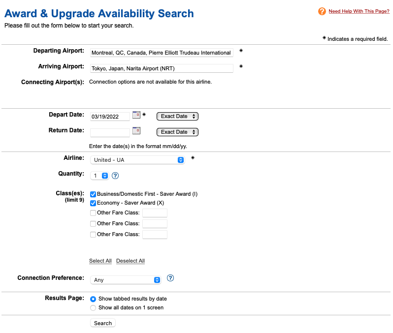Viewport: 393px width, 333px height.
Task: Expand the Connection Preference dropdown
Action: pos(126,280)
